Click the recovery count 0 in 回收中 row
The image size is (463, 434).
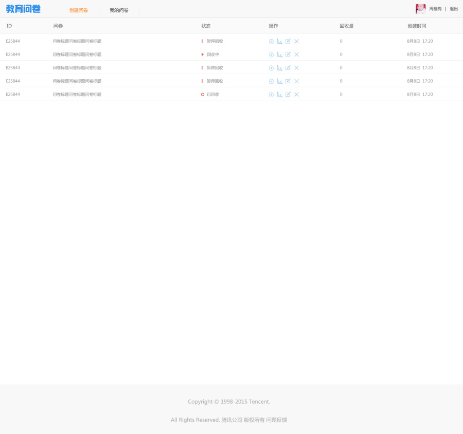pyautogui.click(x=341, y=55)
